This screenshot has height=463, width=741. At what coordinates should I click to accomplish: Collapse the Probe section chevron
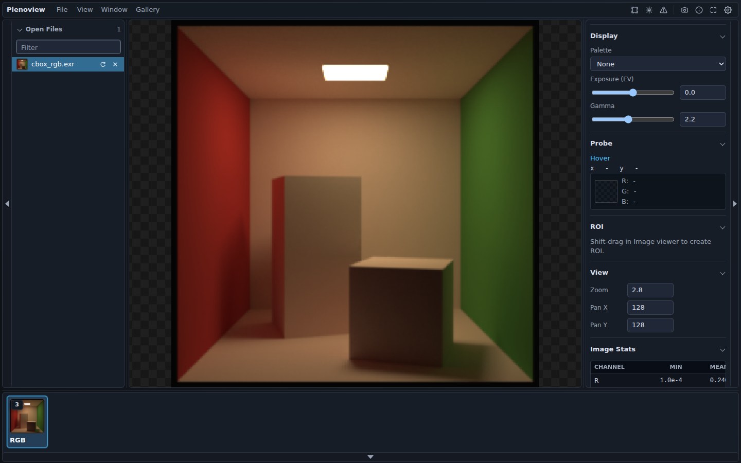(x=722, y=144)
